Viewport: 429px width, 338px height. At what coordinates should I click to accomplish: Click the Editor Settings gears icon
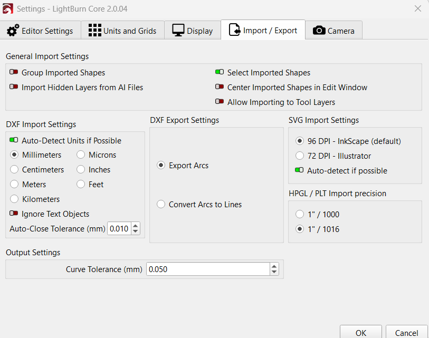click(13, 31)
